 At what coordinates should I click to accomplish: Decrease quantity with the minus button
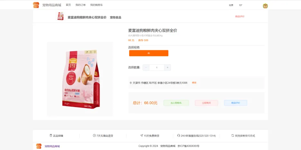[146, 68]
